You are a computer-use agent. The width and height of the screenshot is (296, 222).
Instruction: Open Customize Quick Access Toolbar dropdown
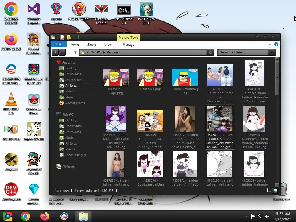(x=74, y=38)
